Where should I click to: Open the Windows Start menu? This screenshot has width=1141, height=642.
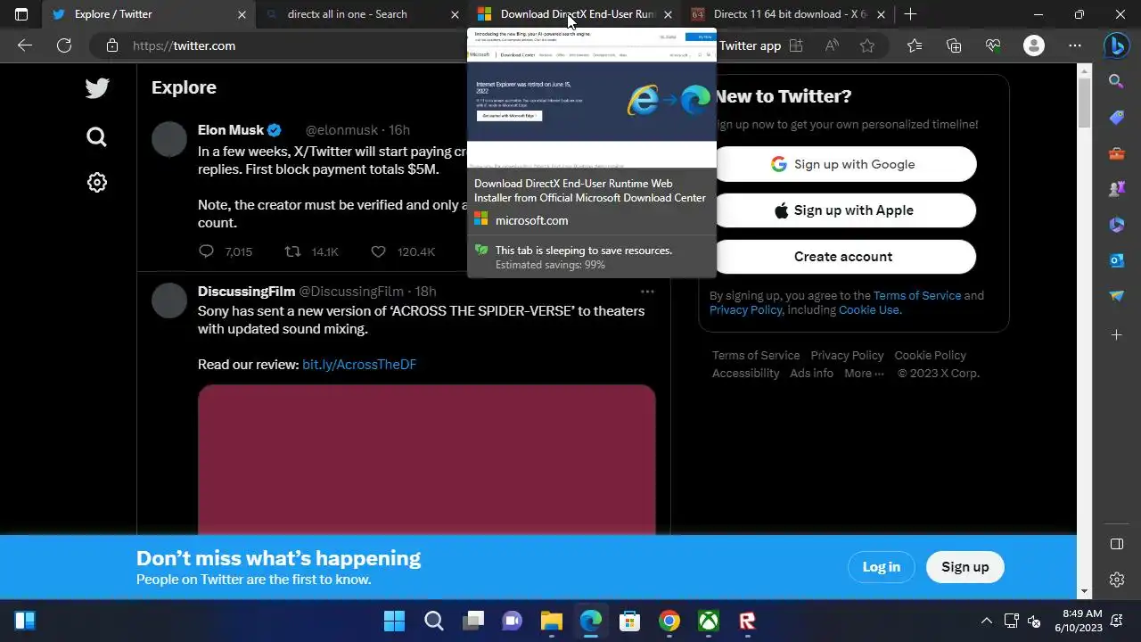click(394, 621)
